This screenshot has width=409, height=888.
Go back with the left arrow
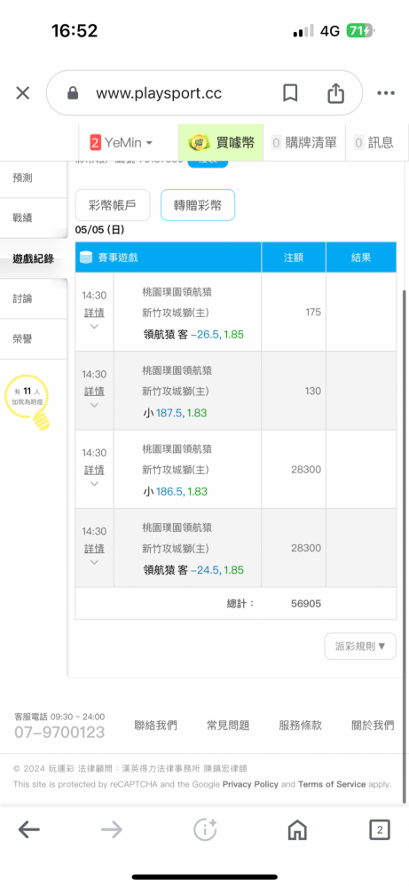[x=29, y=830]
